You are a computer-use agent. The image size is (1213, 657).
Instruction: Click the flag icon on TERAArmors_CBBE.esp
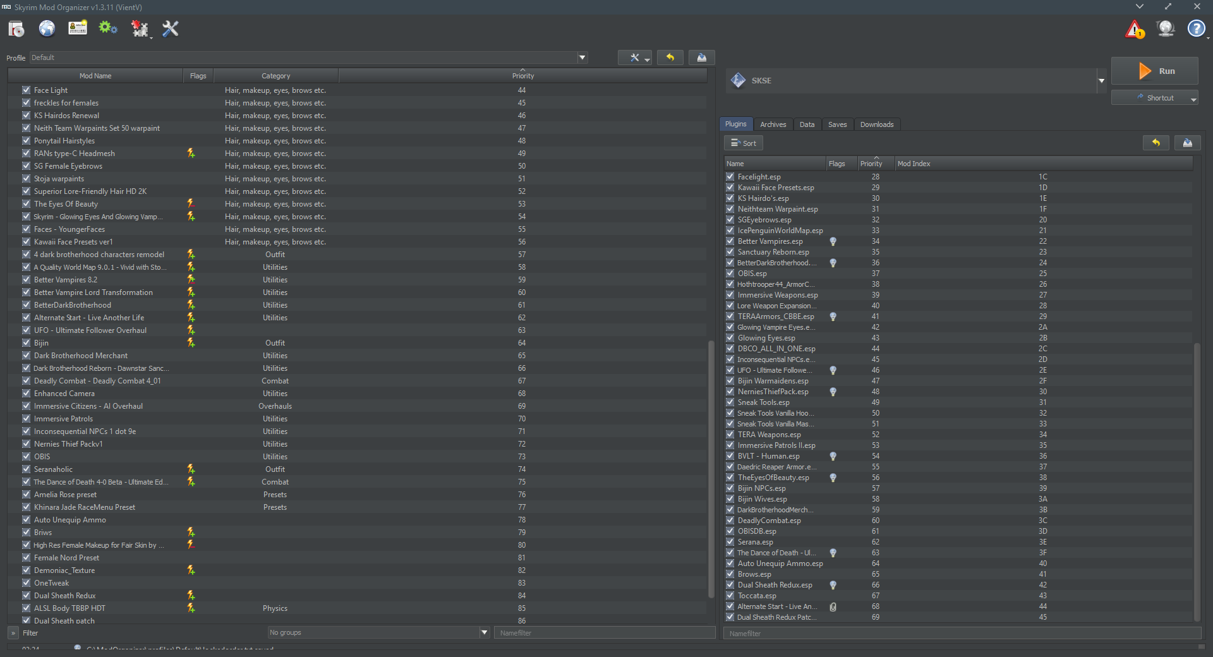(x=833, y=316)
